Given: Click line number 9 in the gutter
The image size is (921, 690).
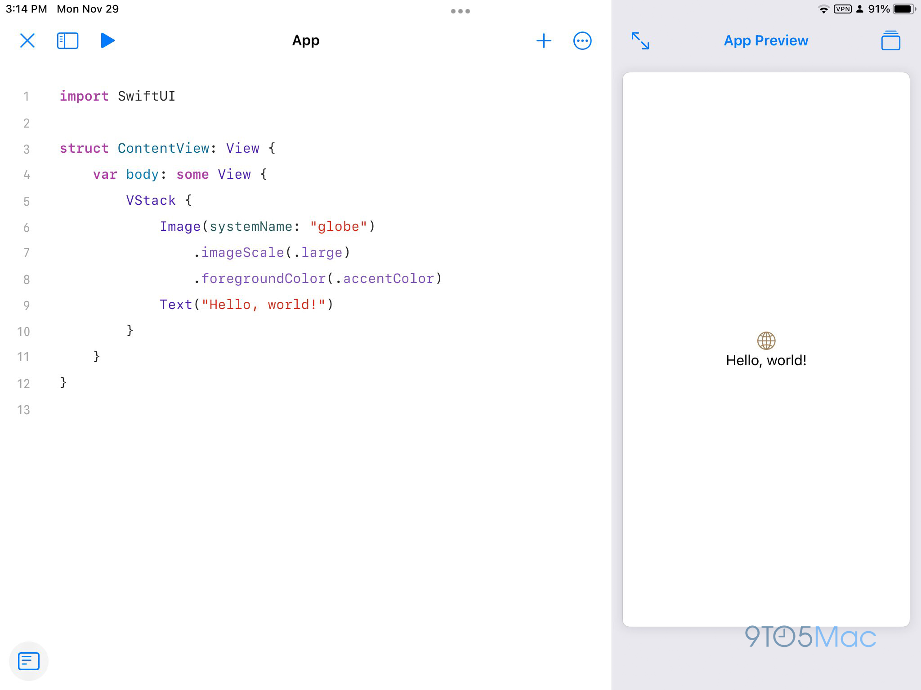Looking at the screenshot, I should coord(26,305).
